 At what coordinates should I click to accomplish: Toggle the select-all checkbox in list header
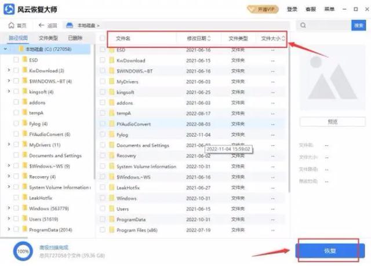click(x=103, y=38)
